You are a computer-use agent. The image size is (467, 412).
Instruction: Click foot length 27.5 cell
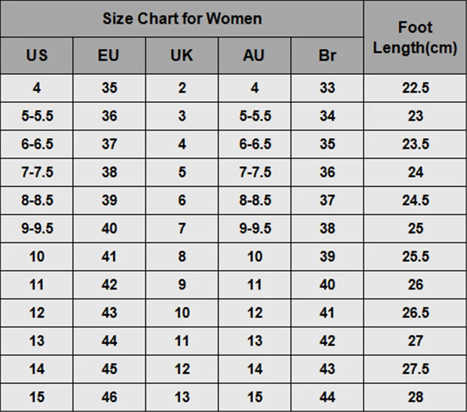(416, 369)
